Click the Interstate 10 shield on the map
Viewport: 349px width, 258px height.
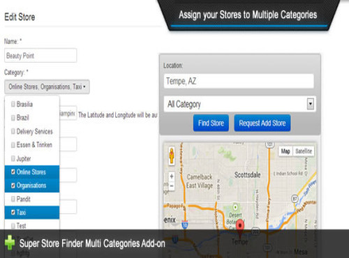coord(185,225)
